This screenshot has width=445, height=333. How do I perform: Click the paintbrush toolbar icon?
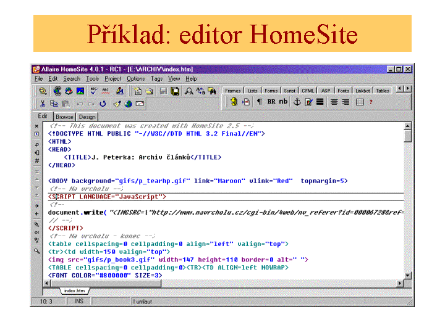(117, 104)
